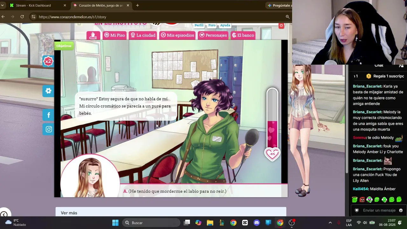Open the Personajes section
This screenshot has height=229, width=407.
coord(213,35)
